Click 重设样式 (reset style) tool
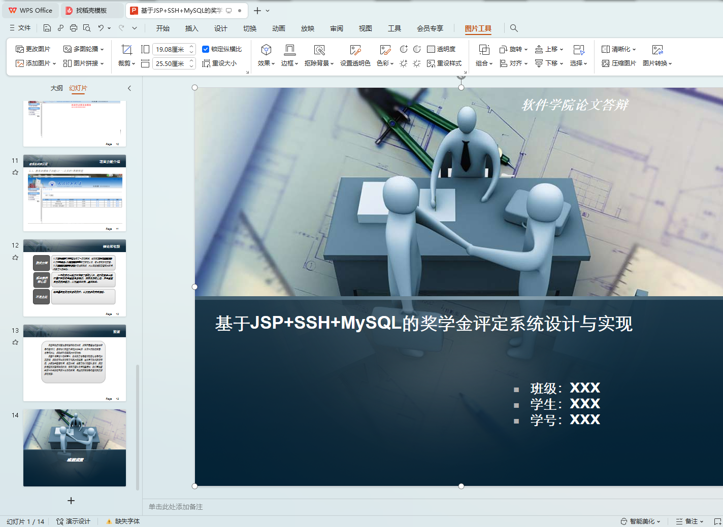The height and width of the screenshot is (527, 723). (x=444, y=63)
